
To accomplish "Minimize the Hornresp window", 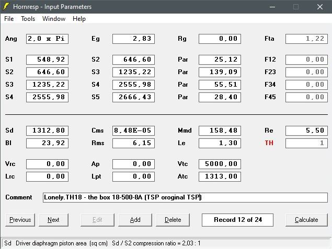I will (272, 7).
